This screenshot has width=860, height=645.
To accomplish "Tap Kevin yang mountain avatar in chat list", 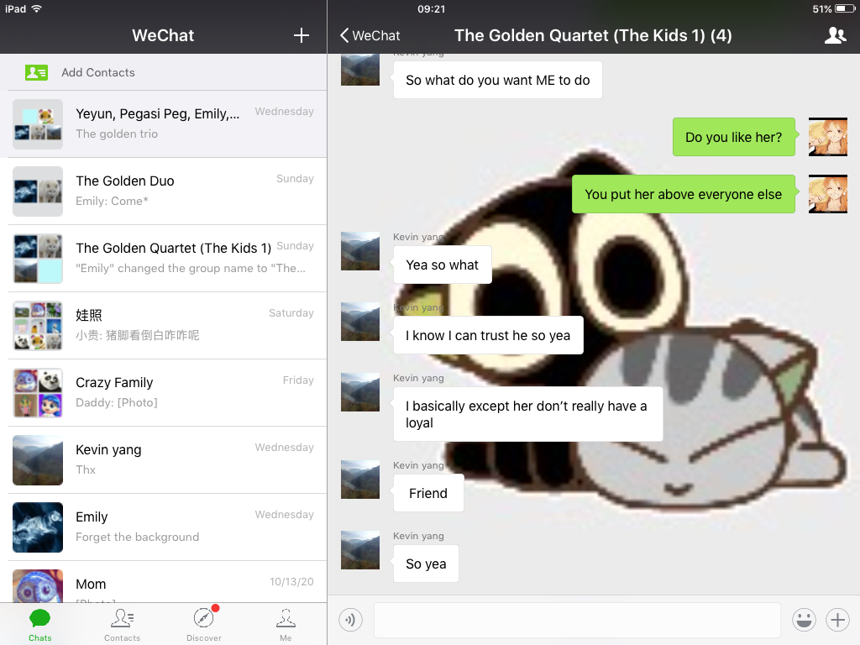I will 38,460.
